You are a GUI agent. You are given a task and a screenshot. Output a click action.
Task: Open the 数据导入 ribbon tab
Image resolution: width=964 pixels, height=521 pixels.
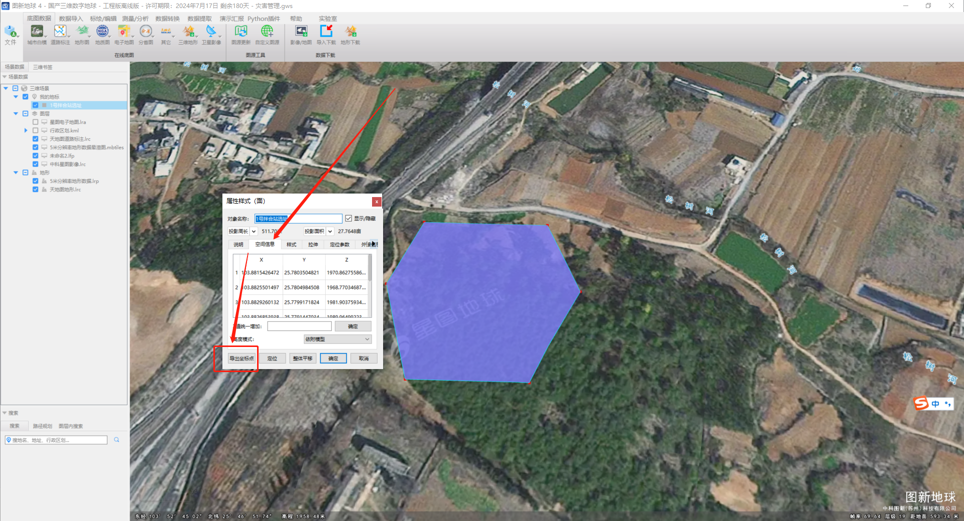tap(71, 19)
